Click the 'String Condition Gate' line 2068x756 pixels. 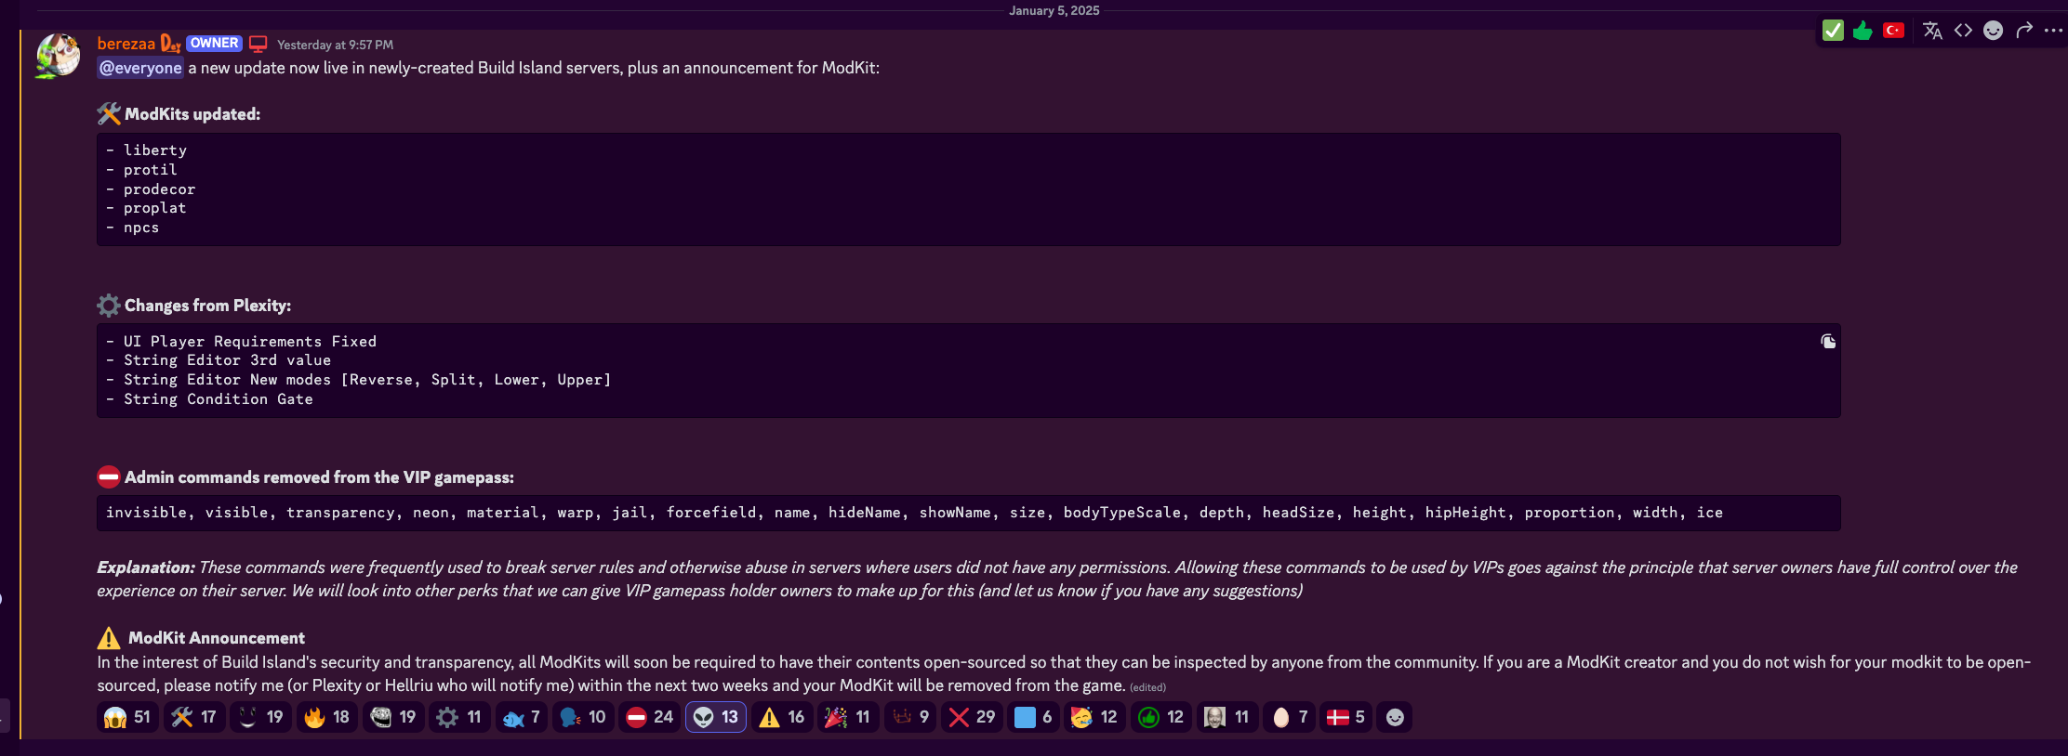coord(219,399)
